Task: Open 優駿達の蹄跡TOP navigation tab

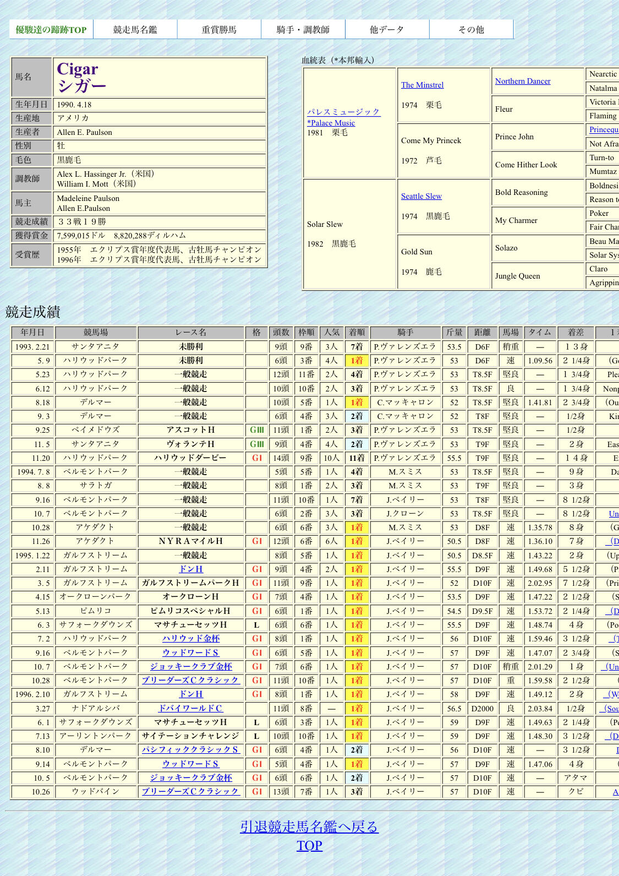Action: coord(51,30)
